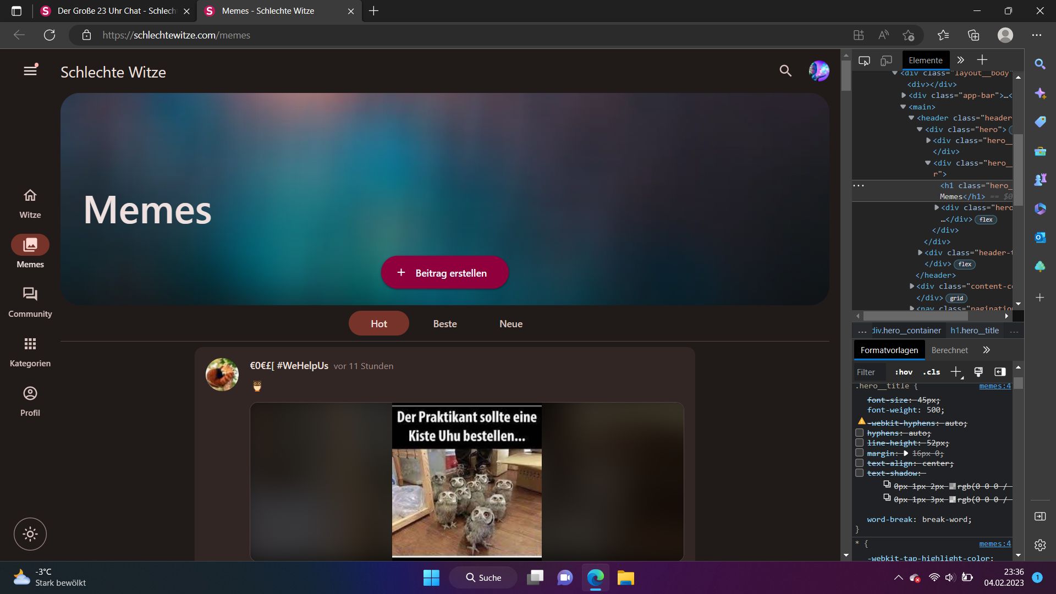Open the Witze home section

point(30,203)
